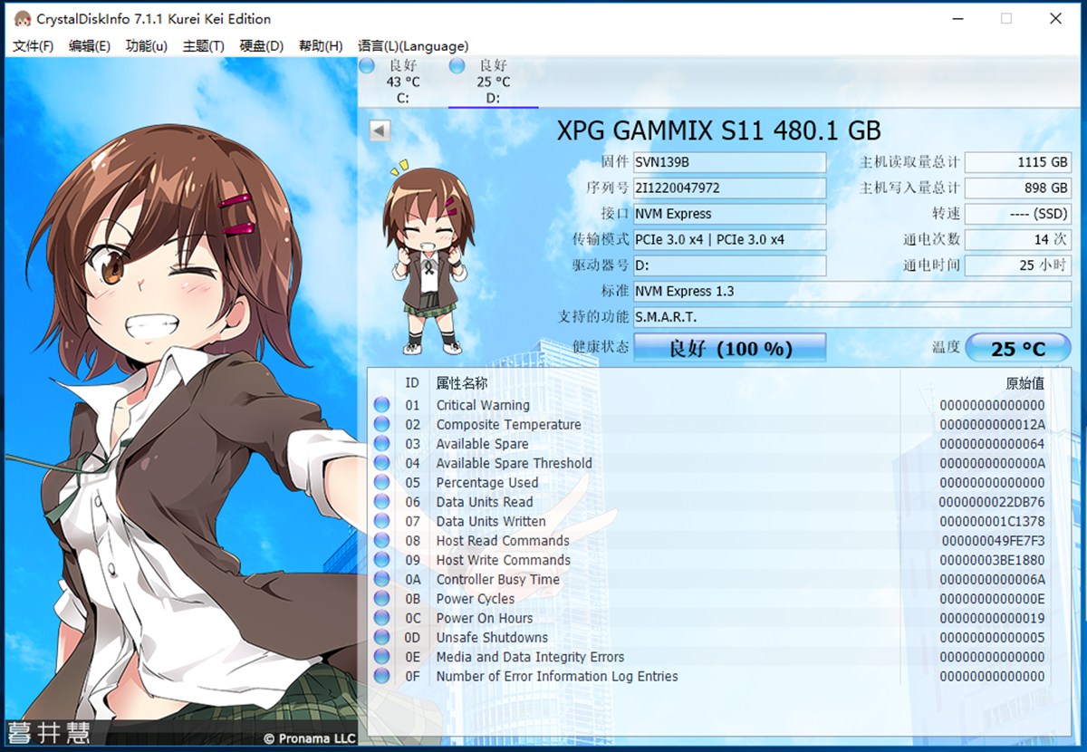Open the 文件(F) menu
Image resolution: width=1087 pixels, height=752 pixels.
(34, 46)
